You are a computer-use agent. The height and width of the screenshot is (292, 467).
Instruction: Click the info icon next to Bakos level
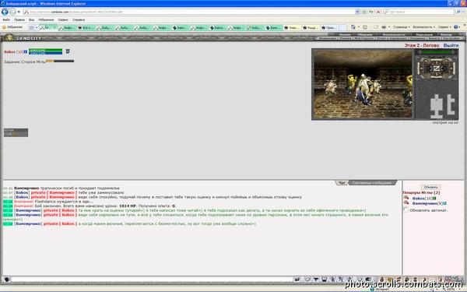(x=25, y=52)
